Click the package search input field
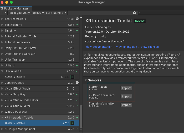This screenshot has height=133, width=184. pyautogui.click(x=161, y=13)
